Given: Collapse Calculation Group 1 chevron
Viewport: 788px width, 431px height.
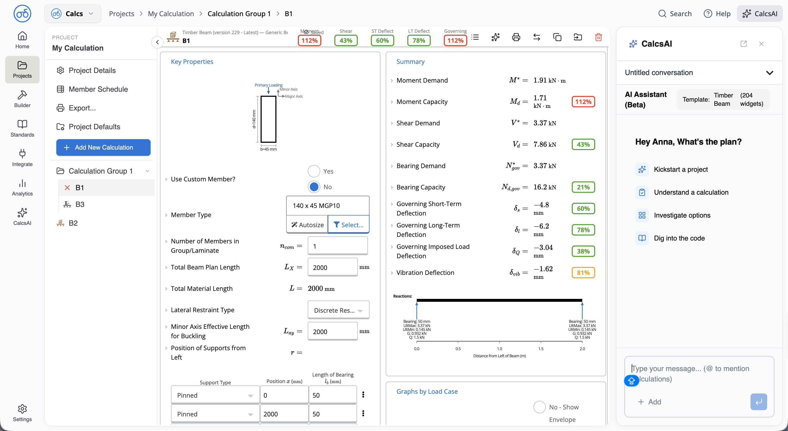Looking at the screenshot, I should click(x=147, y=171).
